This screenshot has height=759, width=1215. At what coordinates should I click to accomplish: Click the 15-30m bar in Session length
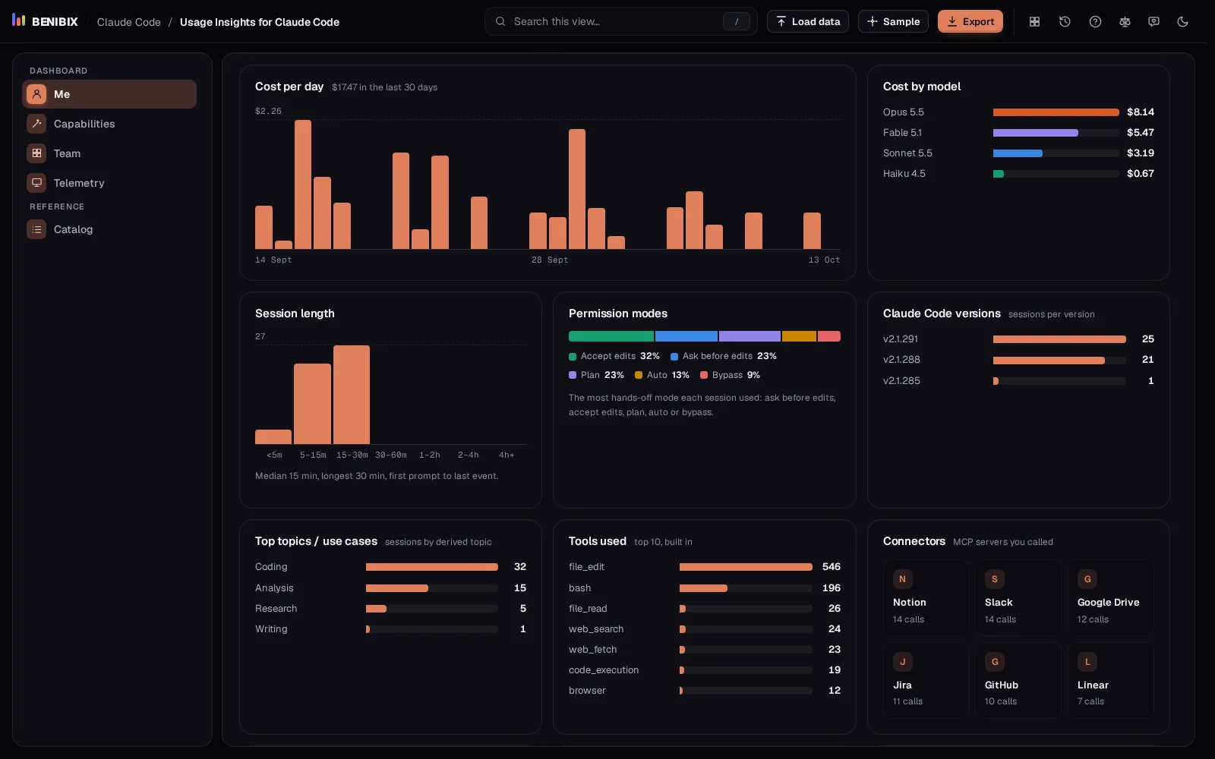pos(352,395)
